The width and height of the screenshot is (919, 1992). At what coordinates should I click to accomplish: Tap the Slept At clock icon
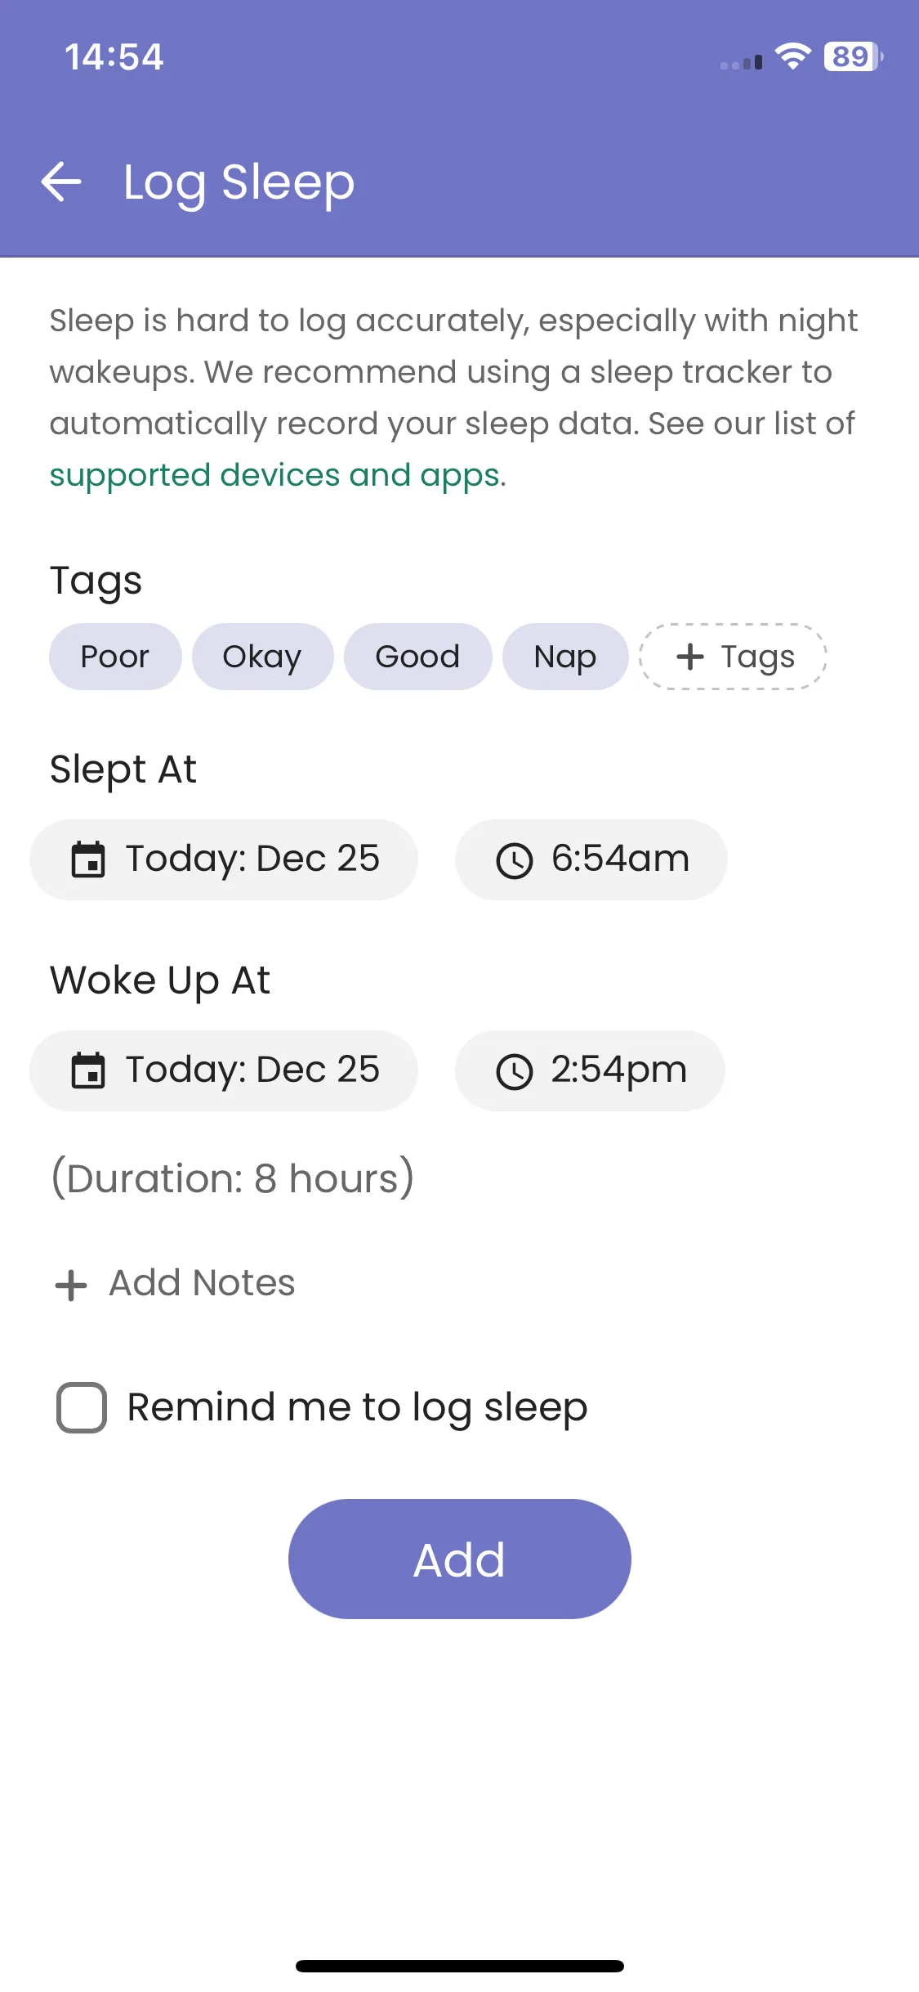click(x=515, y=861)
